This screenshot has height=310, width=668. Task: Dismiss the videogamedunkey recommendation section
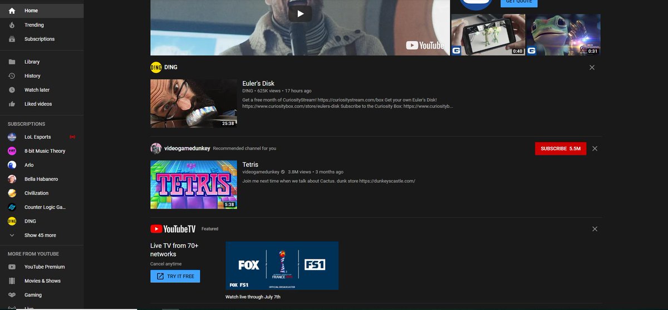(595, 148)
